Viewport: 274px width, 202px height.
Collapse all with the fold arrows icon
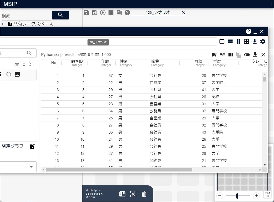30,64
